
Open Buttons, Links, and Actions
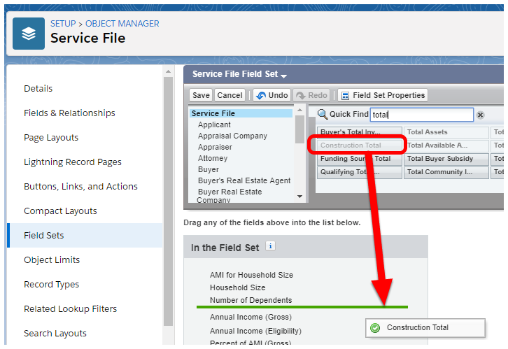point(80,187)
